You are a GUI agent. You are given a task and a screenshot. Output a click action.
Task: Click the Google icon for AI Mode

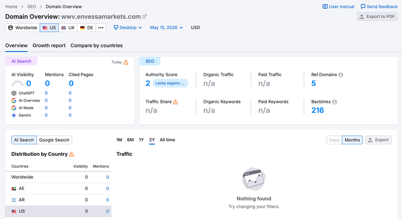point(14,108)
